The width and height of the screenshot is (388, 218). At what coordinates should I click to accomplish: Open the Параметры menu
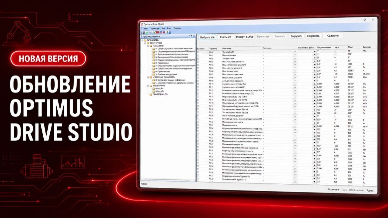pyautogui.click(x=155, y=28)
